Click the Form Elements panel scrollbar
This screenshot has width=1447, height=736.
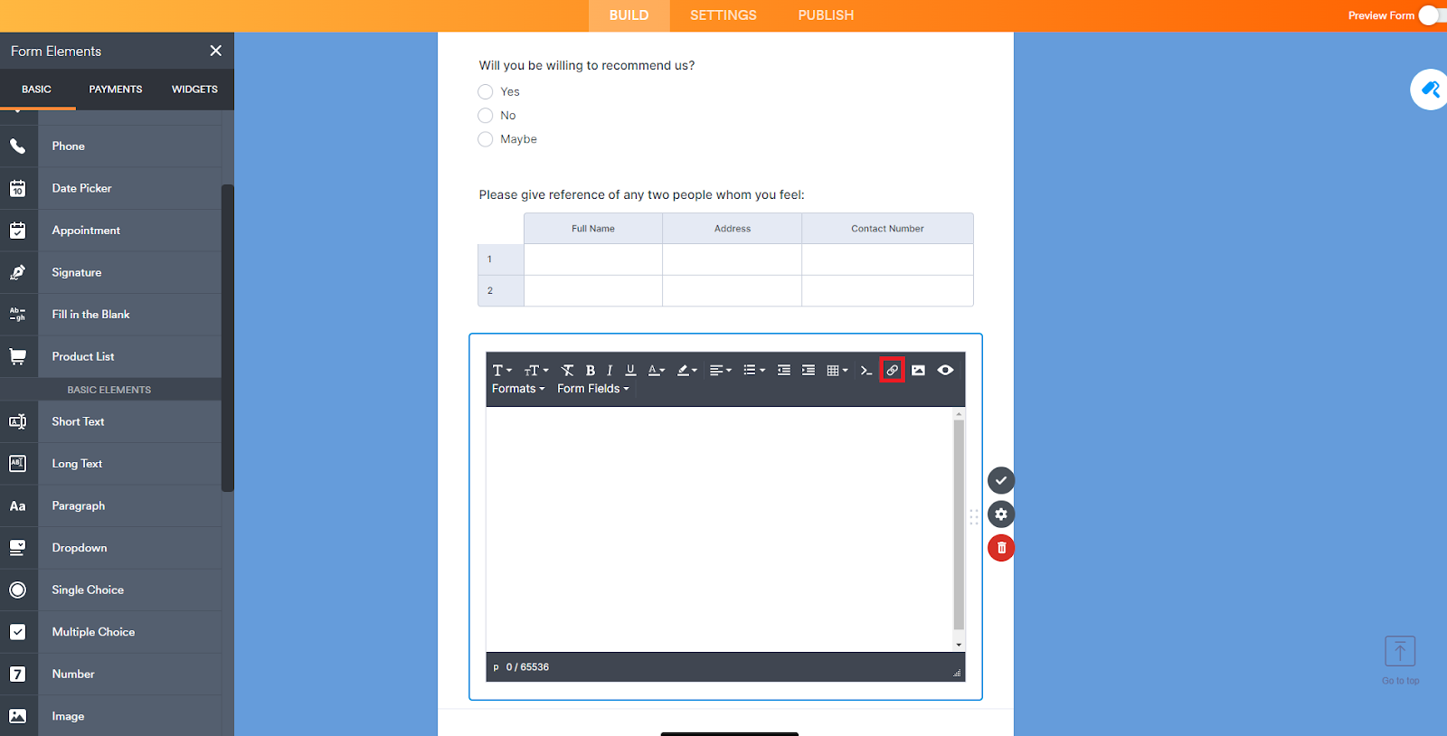pyautogui.click(x=228, y=338)
